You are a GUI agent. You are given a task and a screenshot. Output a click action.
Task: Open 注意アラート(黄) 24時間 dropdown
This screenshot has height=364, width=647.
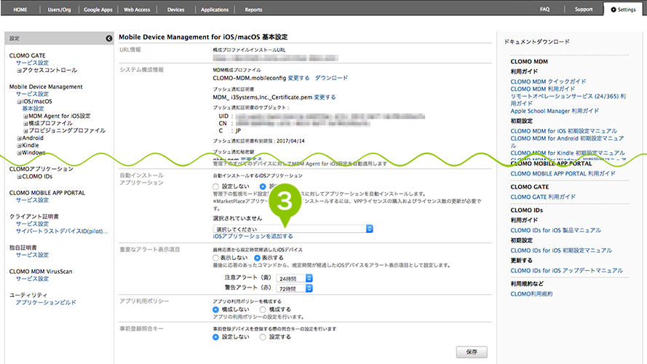pos(294,279)
